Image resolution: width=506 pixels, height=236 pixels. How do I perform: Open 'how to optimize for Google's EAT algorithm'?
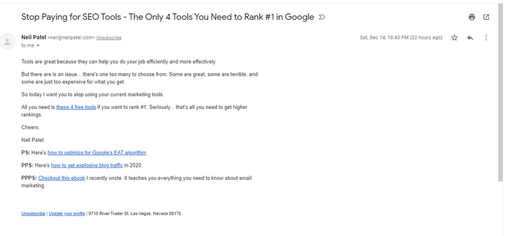pos(97,153)
